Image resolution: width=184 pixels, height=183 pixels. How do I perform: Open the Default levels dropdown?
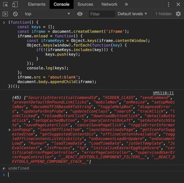(x=132, y=14)
